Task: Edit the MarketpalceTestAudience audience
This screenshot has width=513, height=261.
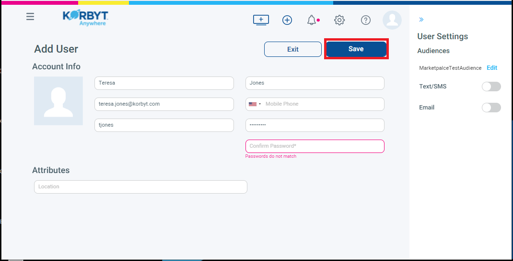Action: pyautogui.click(x=492, y=68)
